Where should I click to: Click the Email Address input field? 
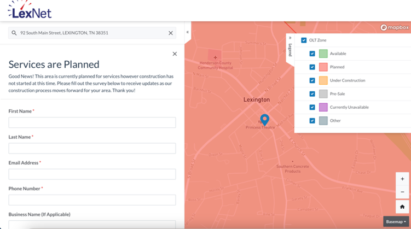[92, 174]
